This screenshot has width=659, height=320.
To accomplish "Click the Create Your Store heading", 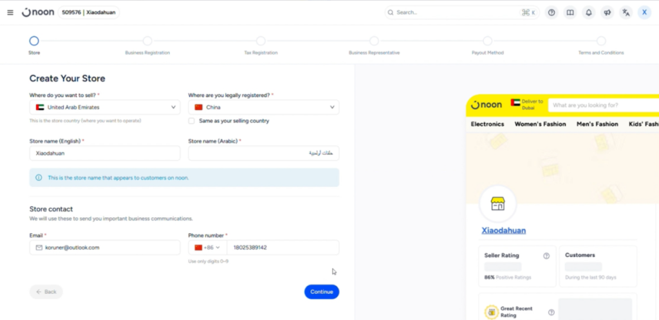I will tap(67, 78).
